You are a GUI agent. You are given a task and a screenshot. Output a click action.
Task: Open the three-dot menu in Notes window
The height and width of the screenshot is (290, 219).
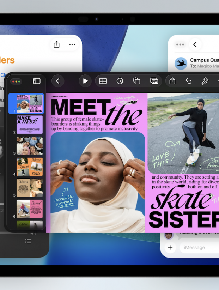72,44
